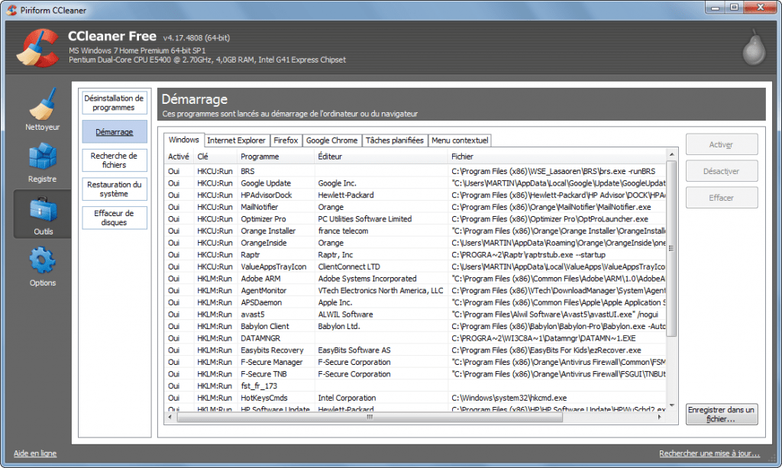Image resolution: width=782 pixels, height=468 pixels.
Task: Switch to the Google Chrome tab
Action: [331, 140]
